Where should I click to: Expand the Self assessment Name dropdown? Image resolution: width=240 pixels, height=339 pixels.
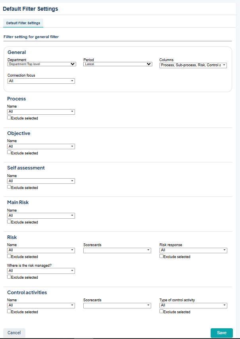tap(41, 181)
